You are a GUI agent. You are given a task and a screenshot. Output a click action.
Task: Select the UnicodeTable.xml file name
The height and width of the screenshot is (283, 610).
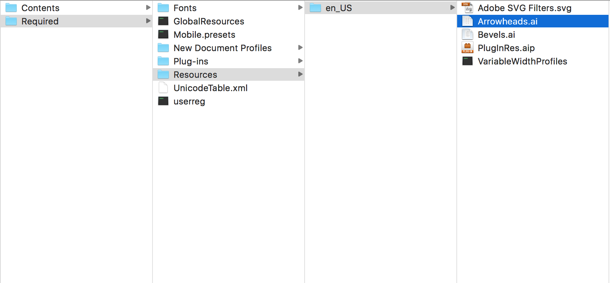[x=211, y=88]
